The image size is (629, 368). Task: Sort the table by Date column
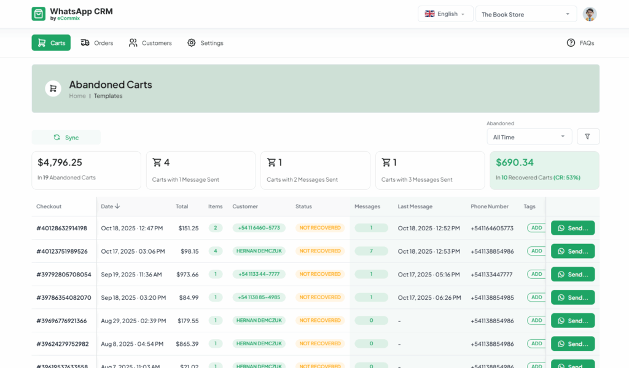111,206
